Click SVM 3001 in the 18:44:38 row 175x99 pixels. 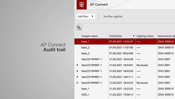tap(164, 59)
